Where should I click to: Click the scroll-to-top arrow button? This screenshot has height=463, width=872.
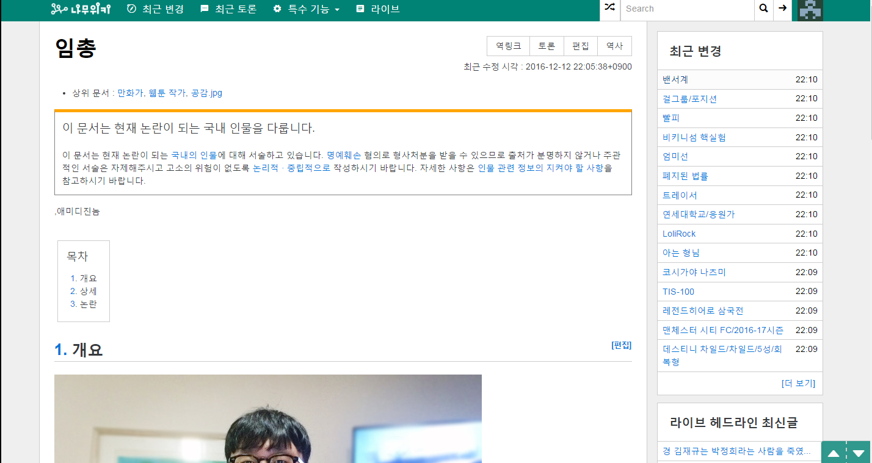834,453
